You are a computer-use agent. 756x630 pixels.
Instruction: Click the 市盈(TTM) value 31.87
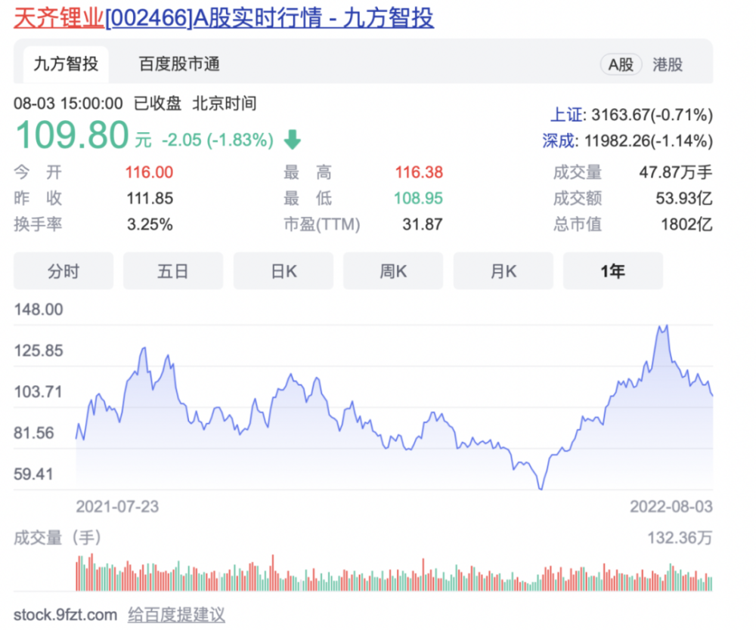click(423, 224)
